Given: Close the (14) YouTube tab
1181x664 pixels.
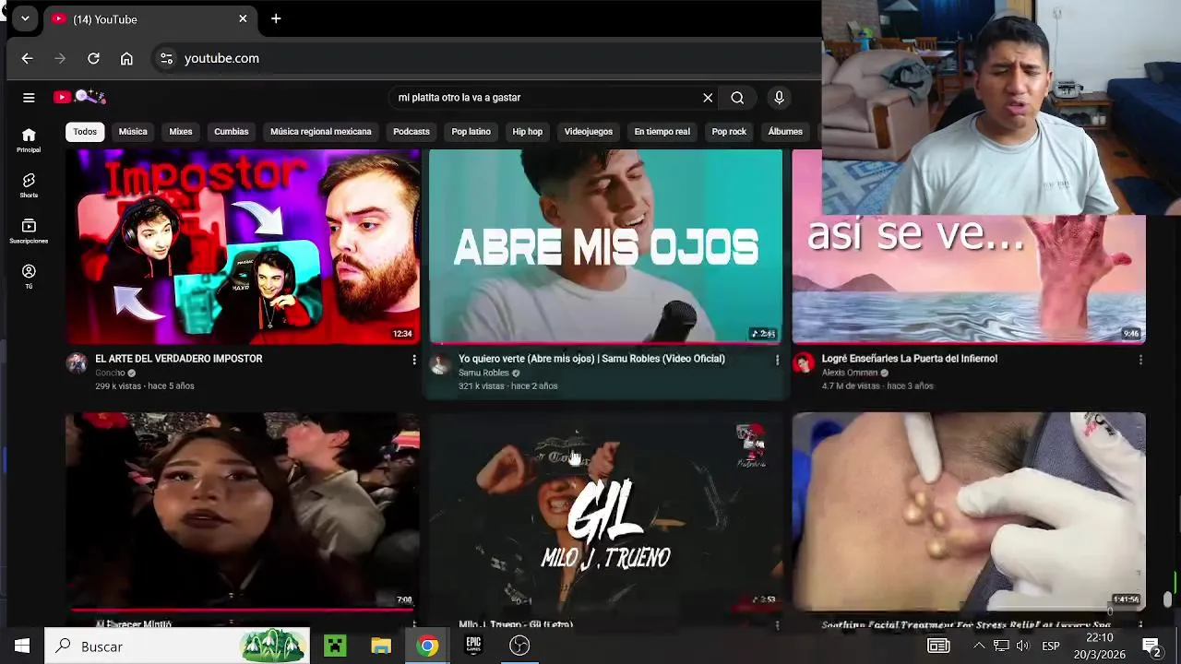Looking at the screenshot, I should (x=243, y=18).
